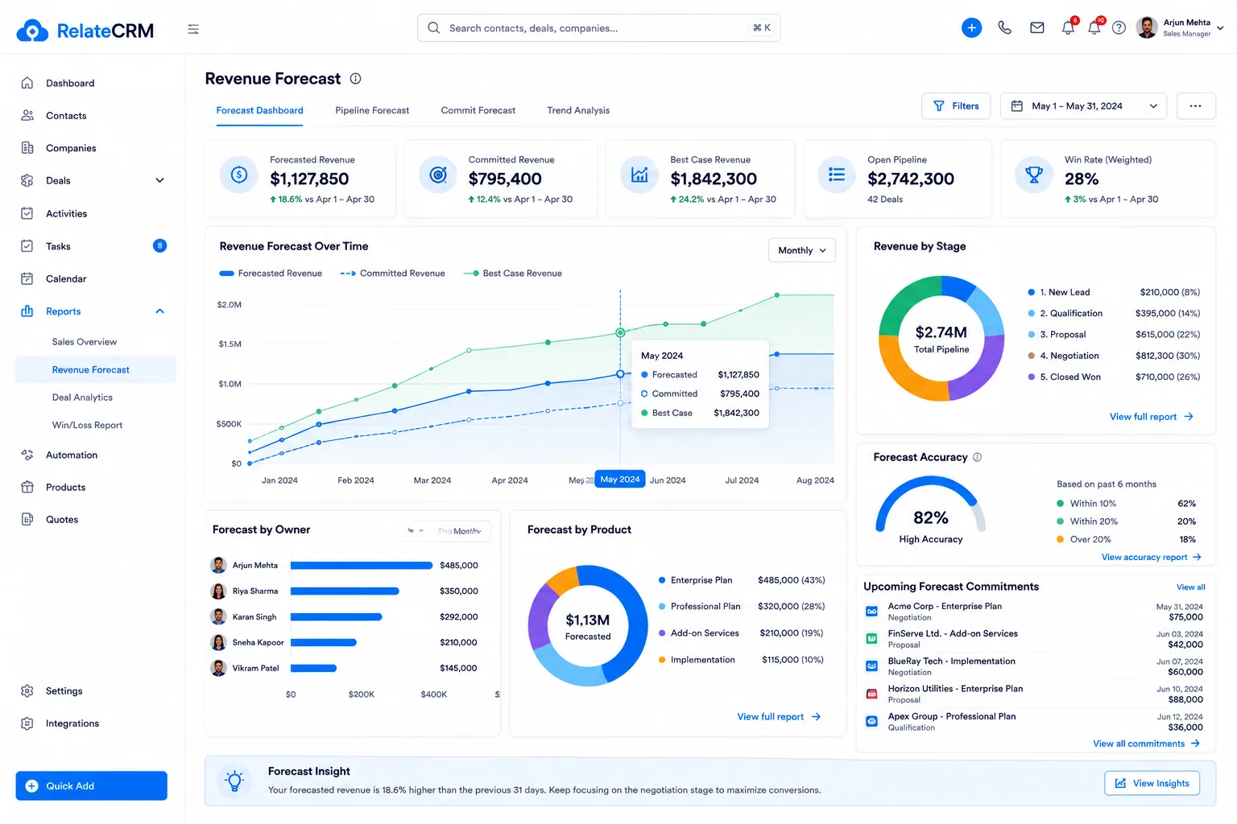Screen dimensions: 1237x824
Task: Open the help question mark icon
Action: click(x=1119, y=28)
